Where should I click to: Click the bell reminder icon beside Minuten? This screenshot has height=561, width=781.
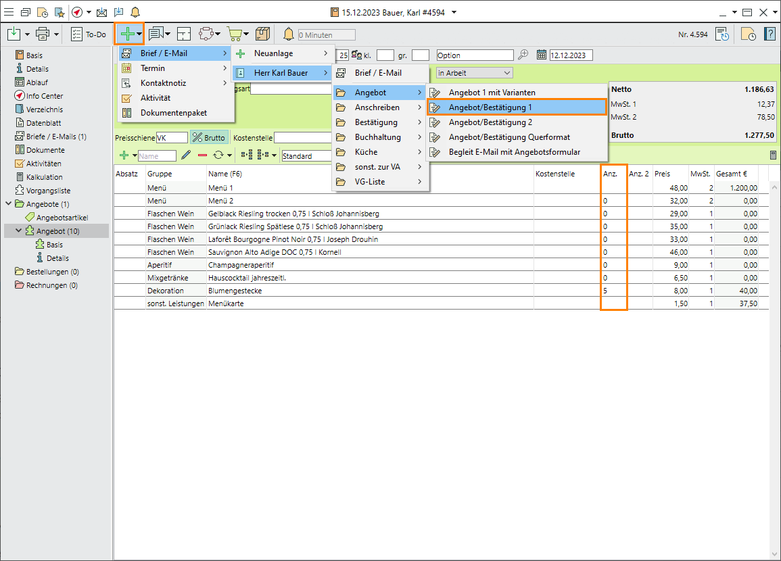[289, 34]
